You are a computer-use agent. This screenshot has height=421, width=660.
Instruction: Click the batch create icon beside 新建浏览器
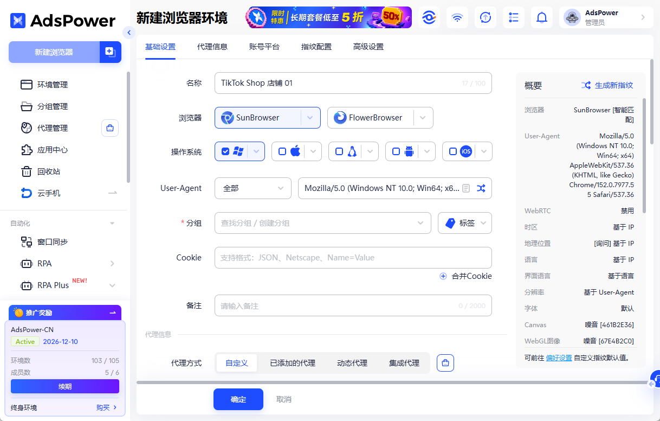click(111, 52)
